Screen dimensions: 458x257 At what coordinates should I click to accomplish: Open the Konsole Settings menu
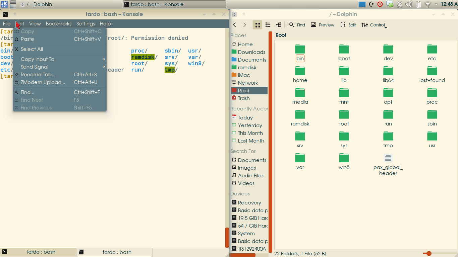[x=85, y=23]
